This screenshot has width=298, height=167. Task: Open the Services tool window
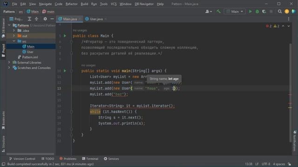111,159
